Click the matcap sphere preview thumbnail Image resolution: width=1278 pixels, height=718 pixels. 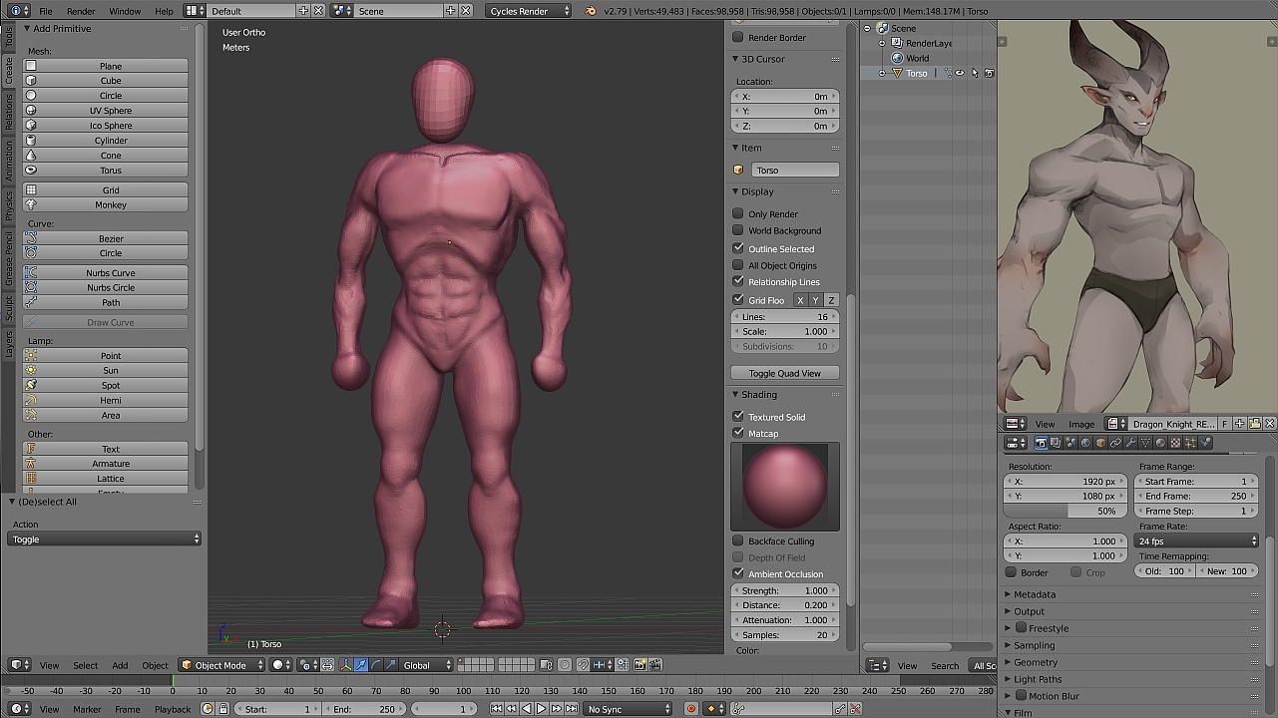[784, 487]
